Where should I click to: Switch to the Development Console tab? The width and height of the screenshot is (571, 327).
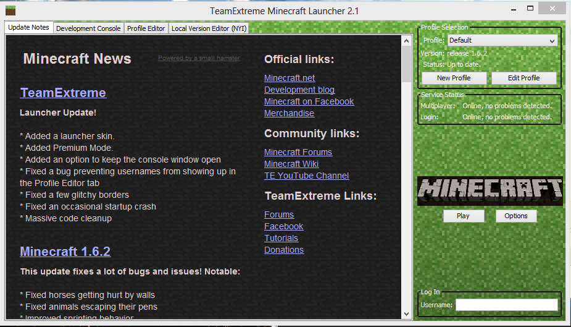pyautogui.click(x=88, y=28)
